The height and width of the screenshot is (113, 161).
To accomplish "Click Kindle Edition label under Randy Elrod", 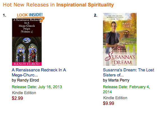I will [x=24, y=93].
